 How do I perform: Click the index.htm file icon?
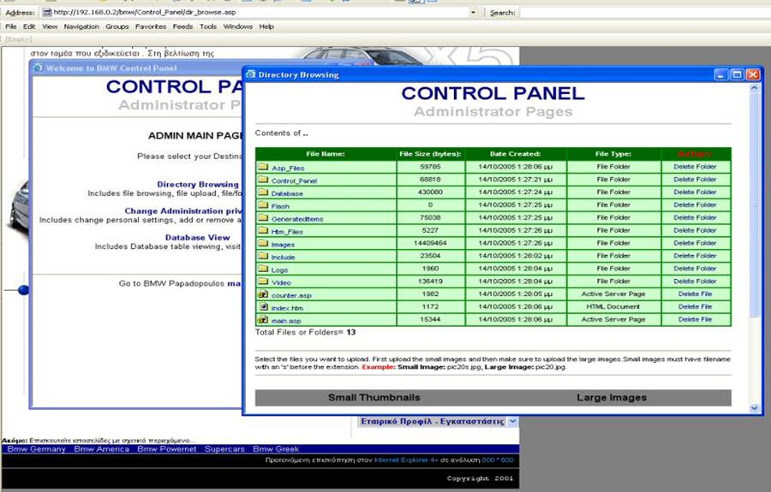coord(264,307)
